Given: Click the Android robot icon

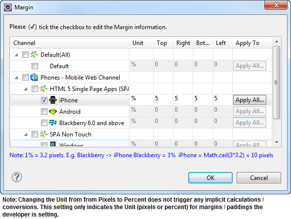Looking at the screenshot, I should [x=53, y=111].
